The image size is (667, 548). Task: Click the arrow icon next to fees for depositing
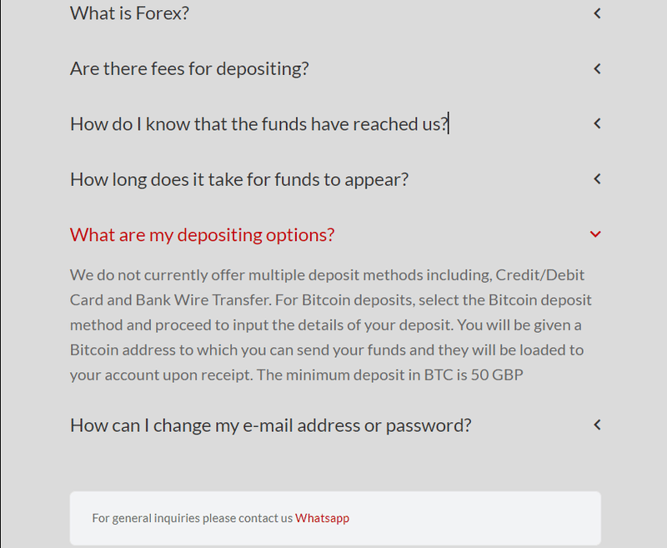click(x=597, y=69)
